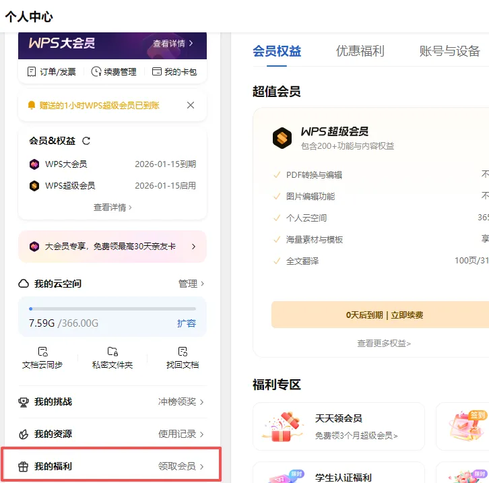489x483 pixels.
Task: Click the gift icon for 我的福利
Action: [24, 466]
